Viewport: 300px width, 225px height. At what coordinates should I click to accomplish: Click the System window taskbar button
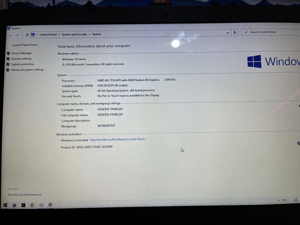(x=41, y=205)
